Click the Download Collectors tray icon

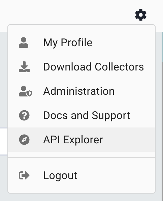coord(24,67)
